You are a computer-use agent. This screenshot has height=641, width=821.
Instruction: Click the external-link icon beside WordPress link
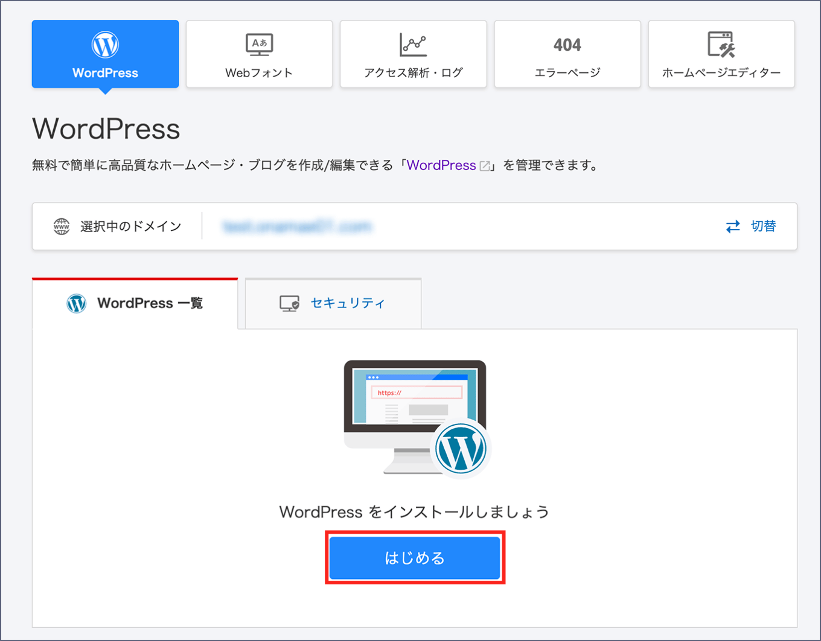coord(485,166)
